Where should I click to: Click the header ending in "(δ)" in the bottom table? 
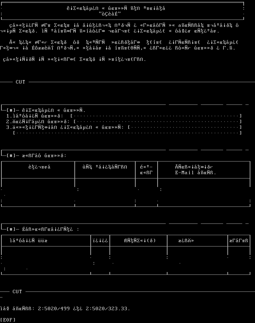click(140, 240)
